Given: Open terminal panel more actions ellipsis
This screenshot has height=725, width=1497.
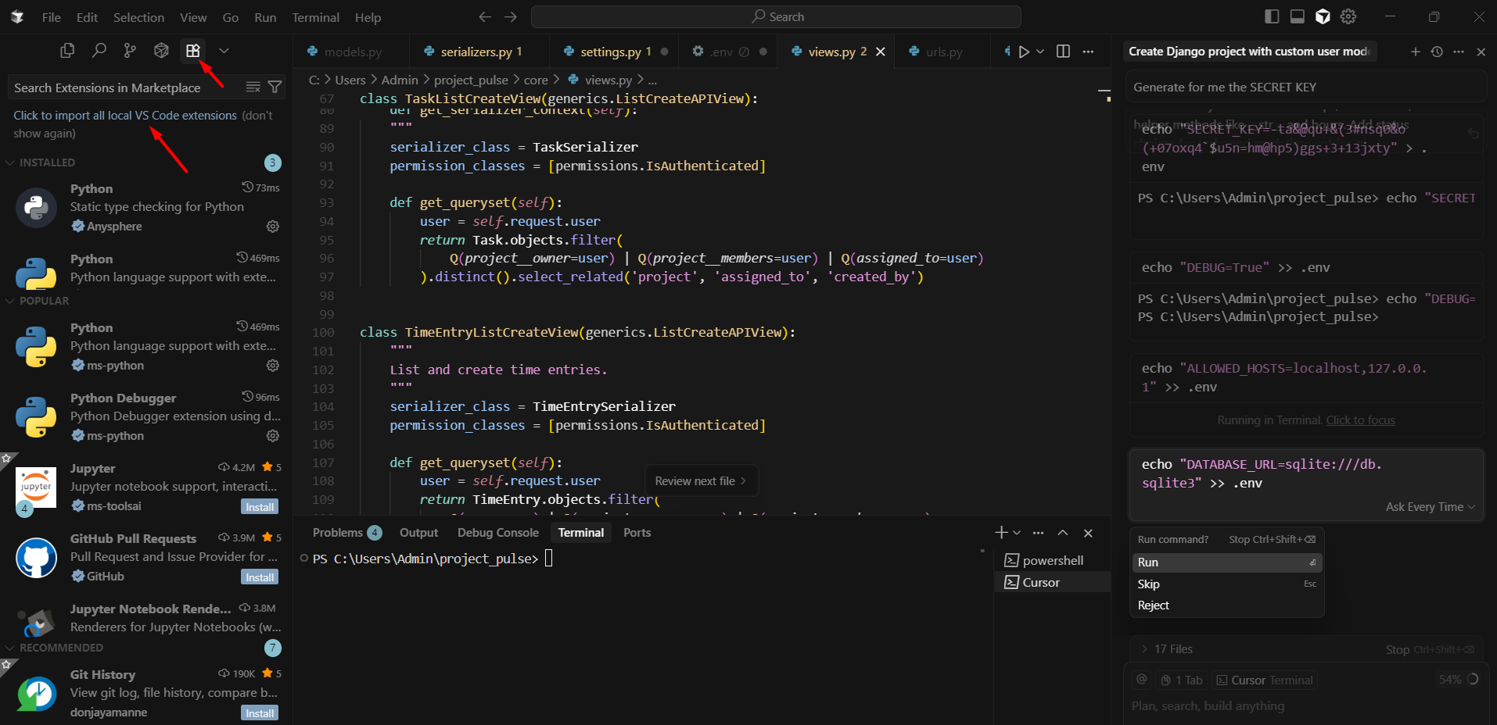Looking at the screenshot, I should pyautogui.click(x=1038, y=533).
